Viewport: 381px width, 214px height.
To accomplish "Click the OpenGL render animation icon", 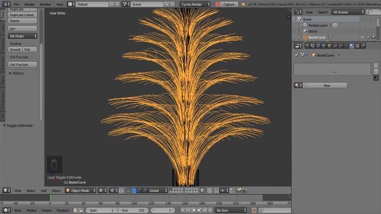I will click(245, 190).
